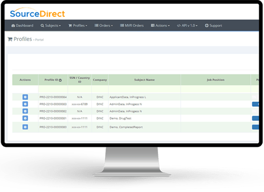Click the Subject Name filter field
264x192 pixels.
145,89
